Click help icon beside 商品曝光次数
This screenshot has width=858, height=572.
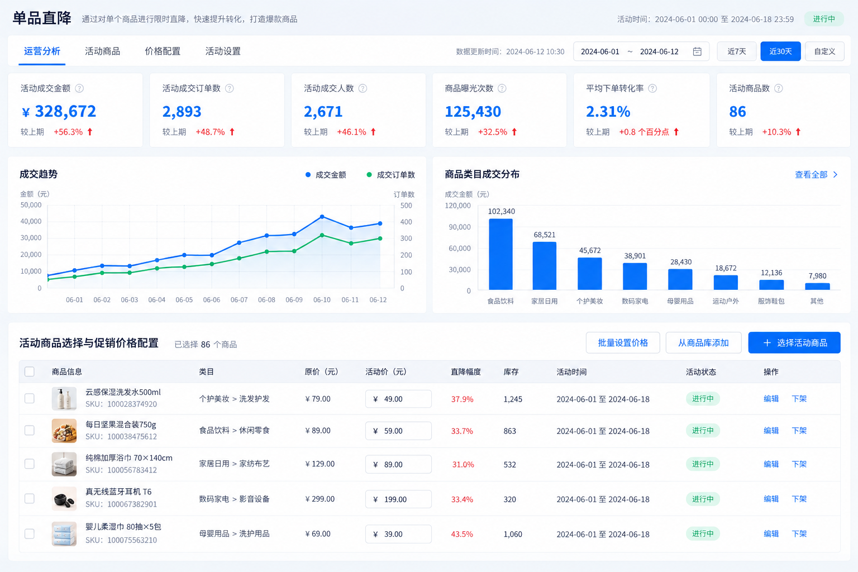pos(502,88)
